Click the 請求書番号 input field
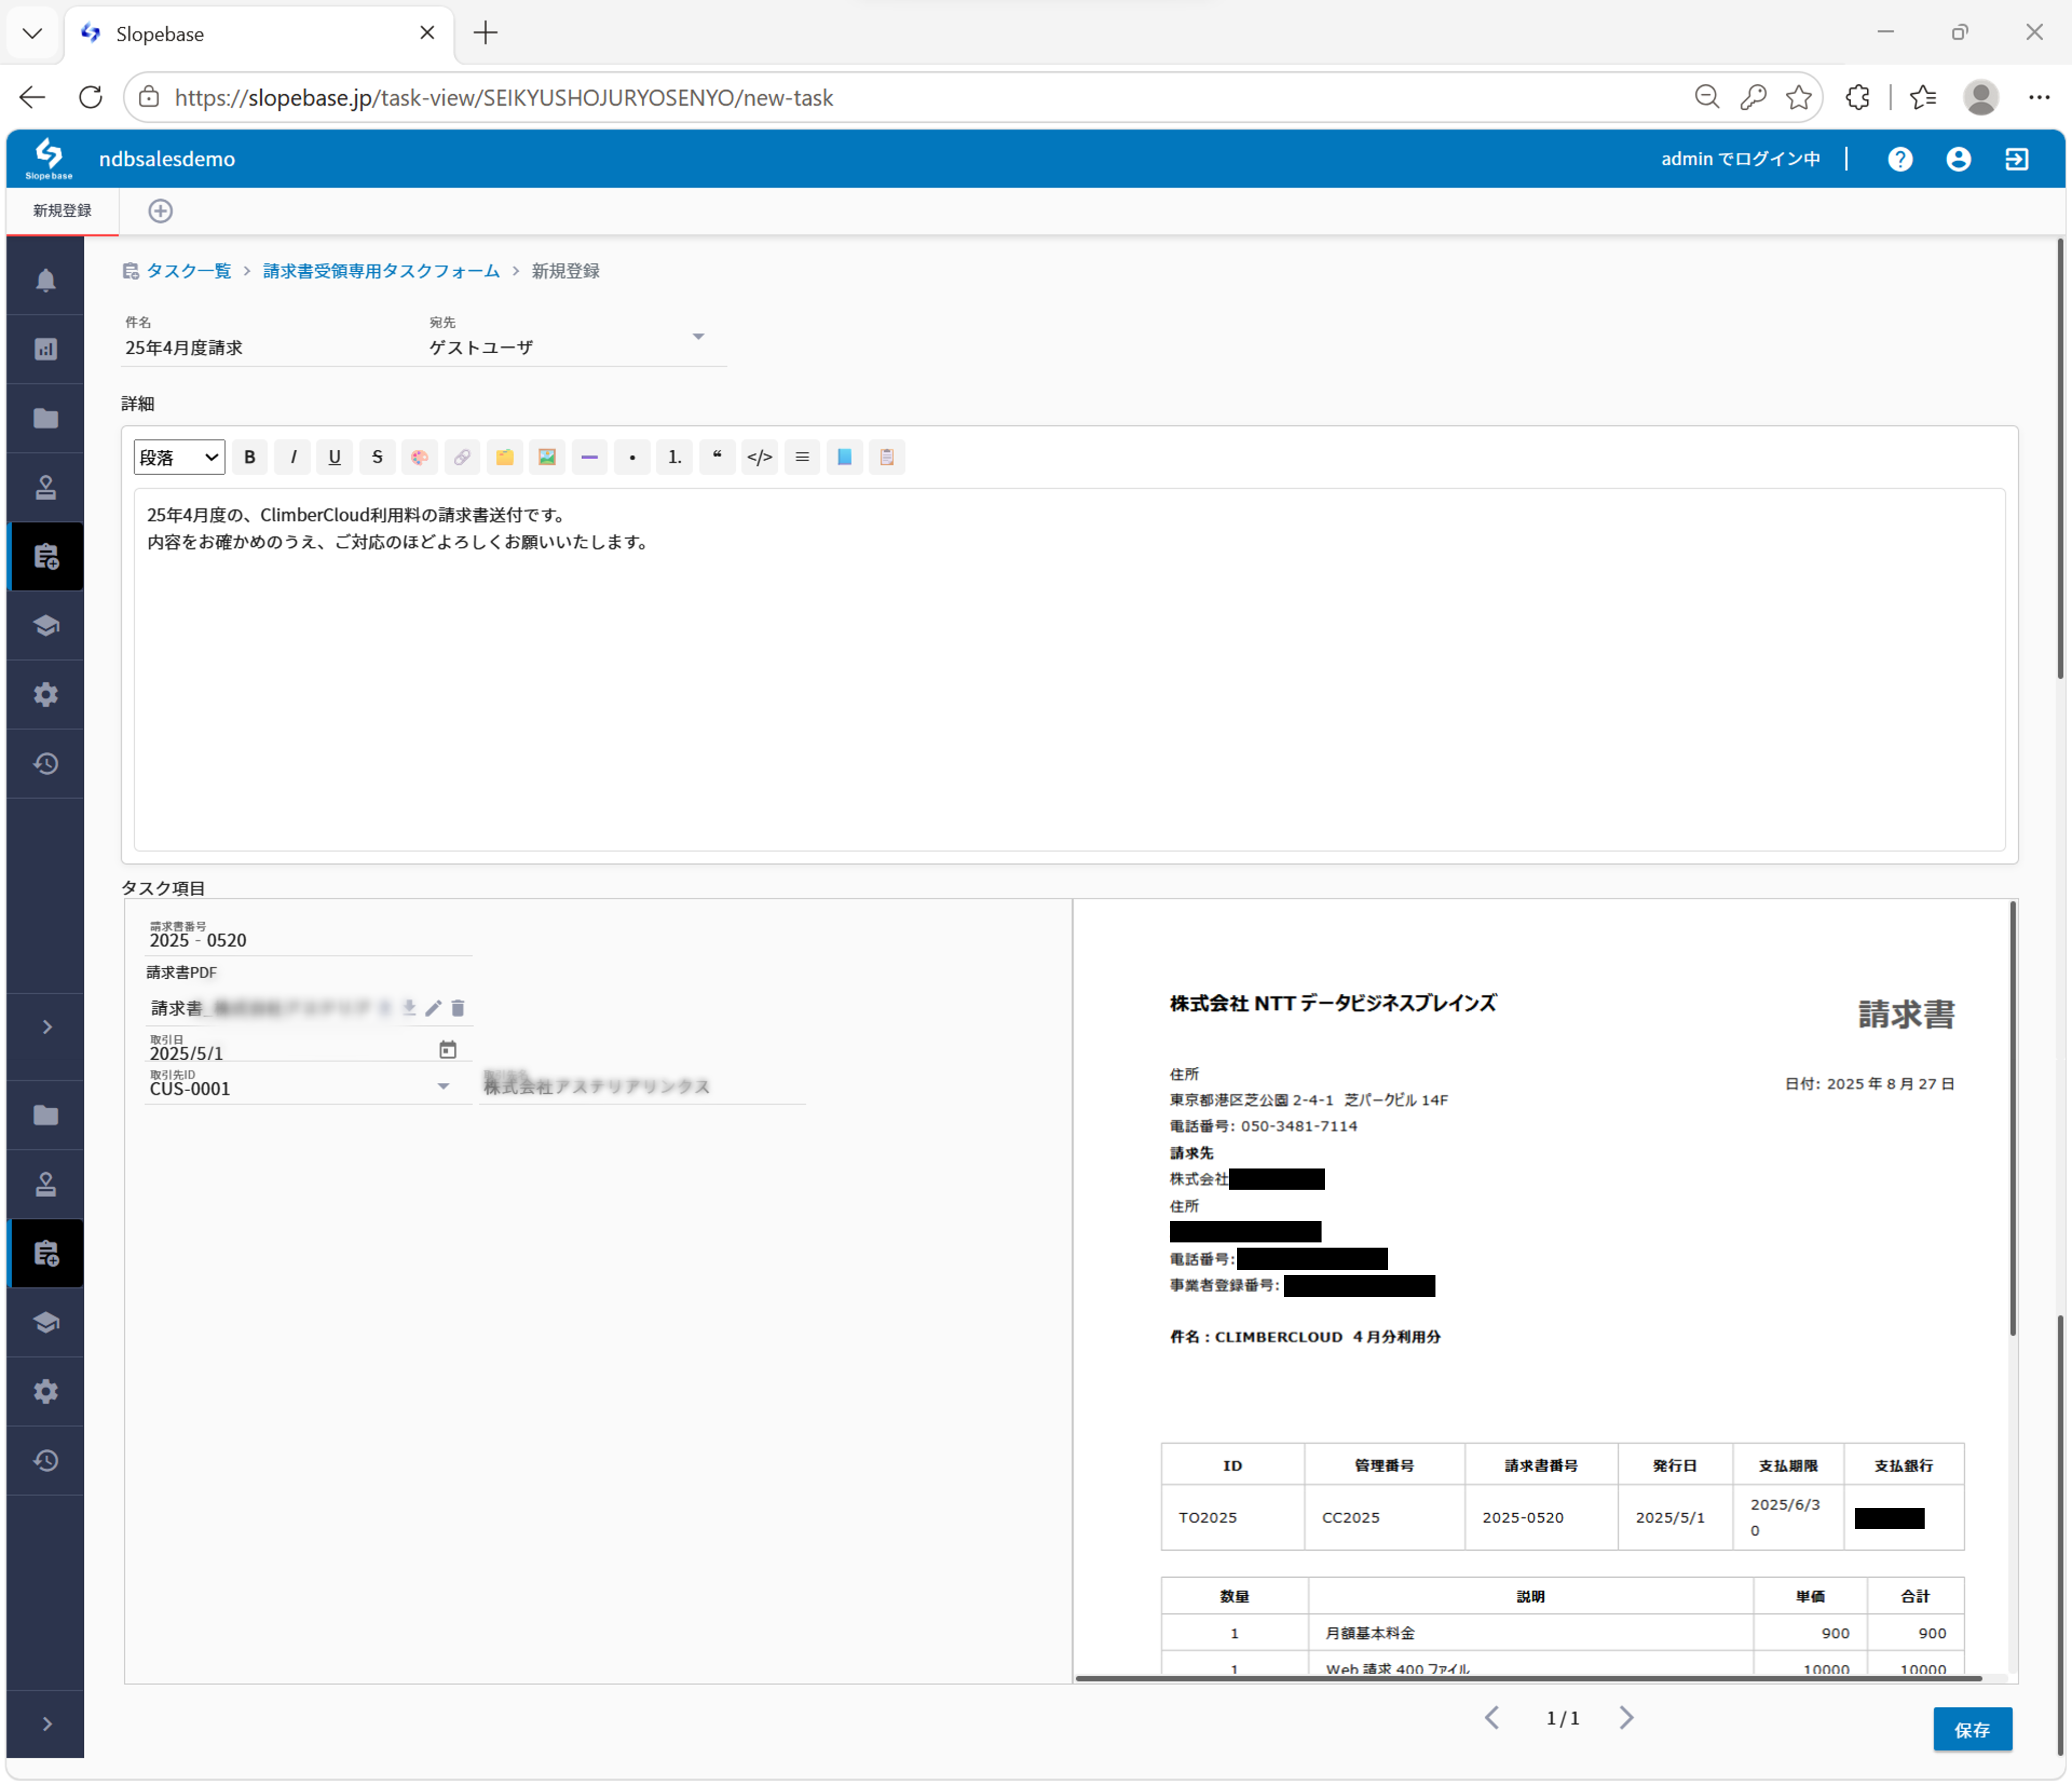Viewport: 2072px width, 1785px height. [x=308, y=939]
